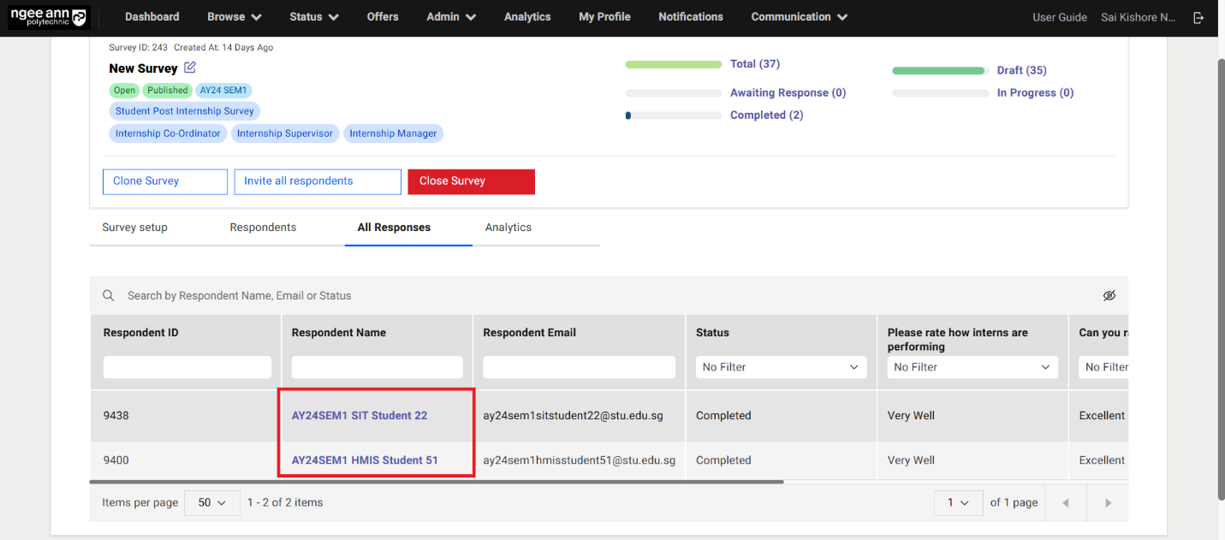1225x540 pixels.
Task: Go to next page arrow in pagination
Action: point(1108,502)
